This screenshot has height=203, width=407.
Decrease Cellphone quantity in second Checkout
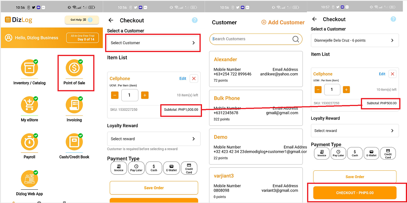pos(318,90)
